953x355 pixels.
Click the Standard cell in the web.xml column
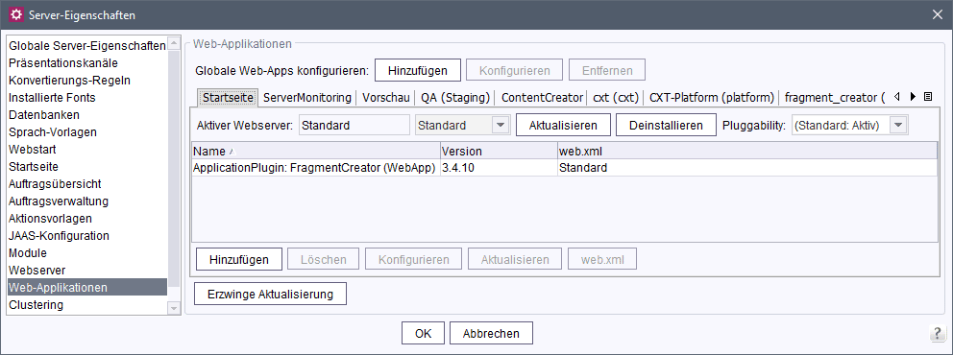[747, 168]
